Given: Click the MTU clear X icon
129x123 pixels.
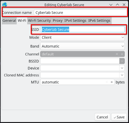Looking at the screenshot, I should 107,82.
